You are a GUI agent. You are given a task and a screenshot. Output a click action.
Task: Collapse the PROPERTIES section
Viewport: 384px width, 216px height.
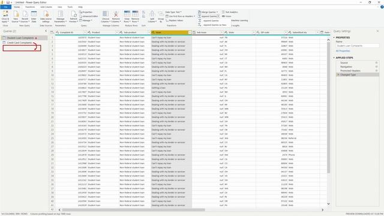(334, 37)
